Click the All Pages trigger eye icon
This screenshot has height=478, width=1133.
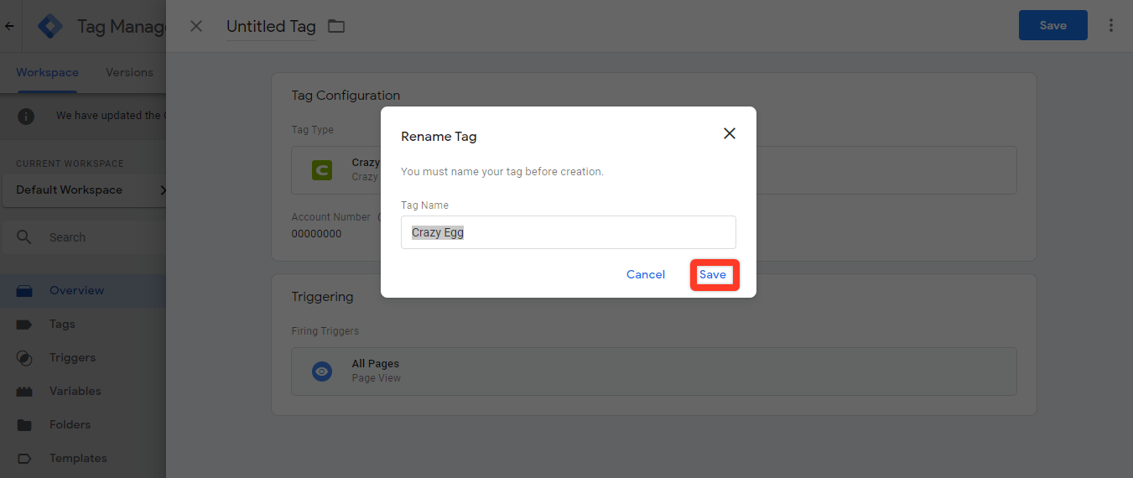(322, 371)
